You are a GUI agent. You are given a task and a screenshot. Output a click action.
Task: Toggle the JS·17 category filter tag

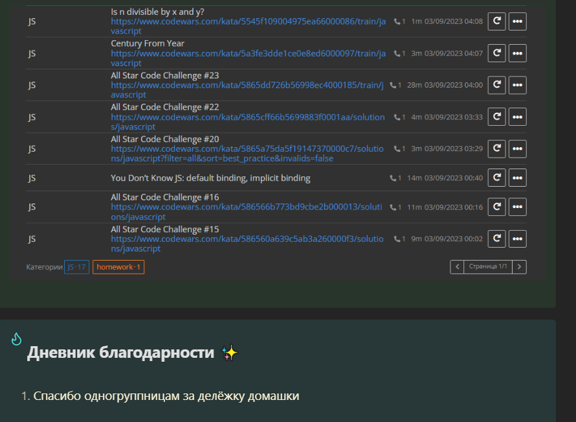coord(76,267)
